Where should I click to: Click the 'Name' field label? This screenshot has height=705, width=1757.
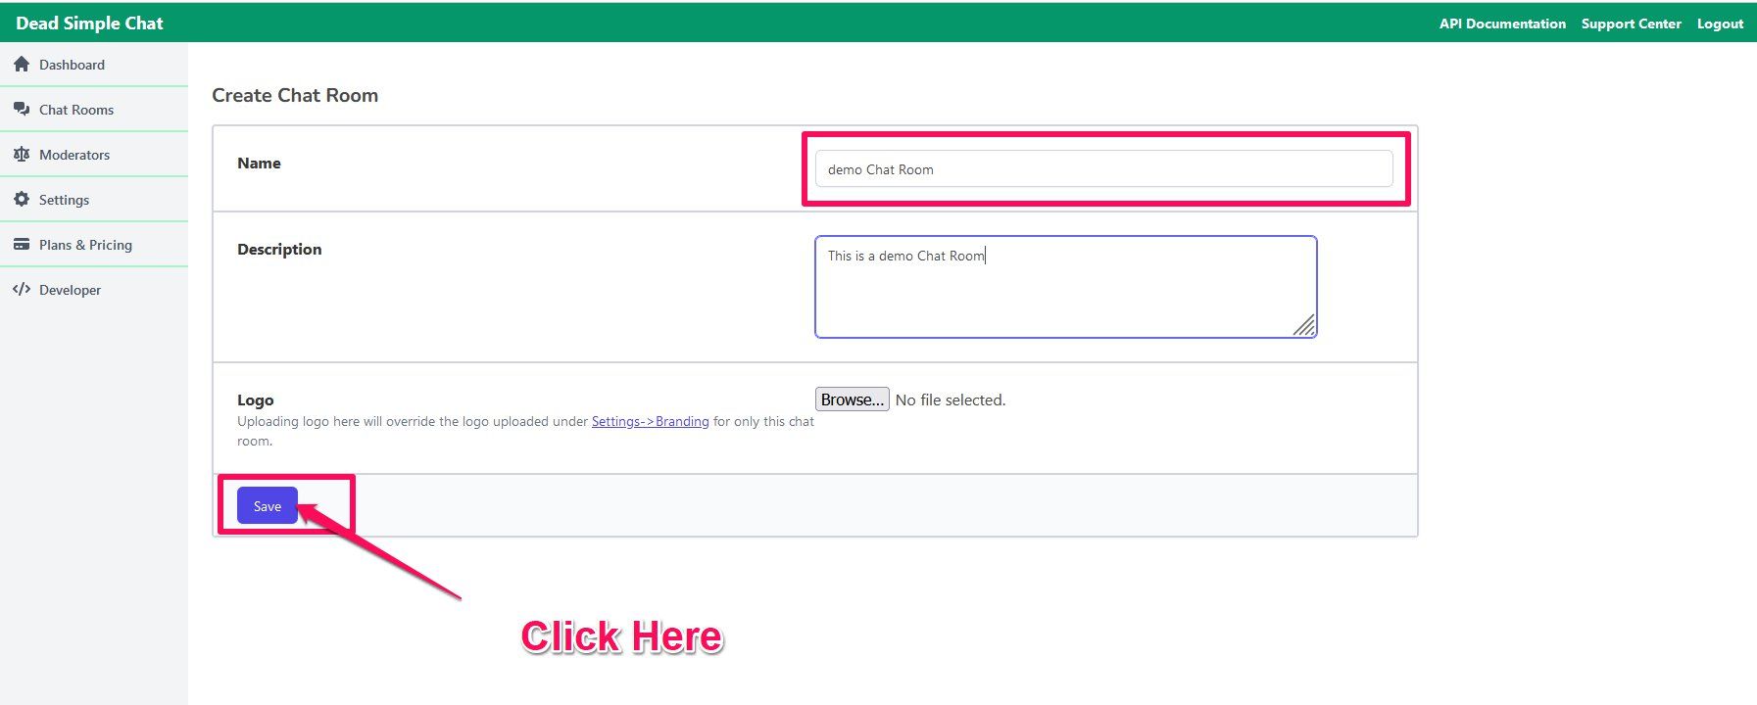[x=259, y=163]
